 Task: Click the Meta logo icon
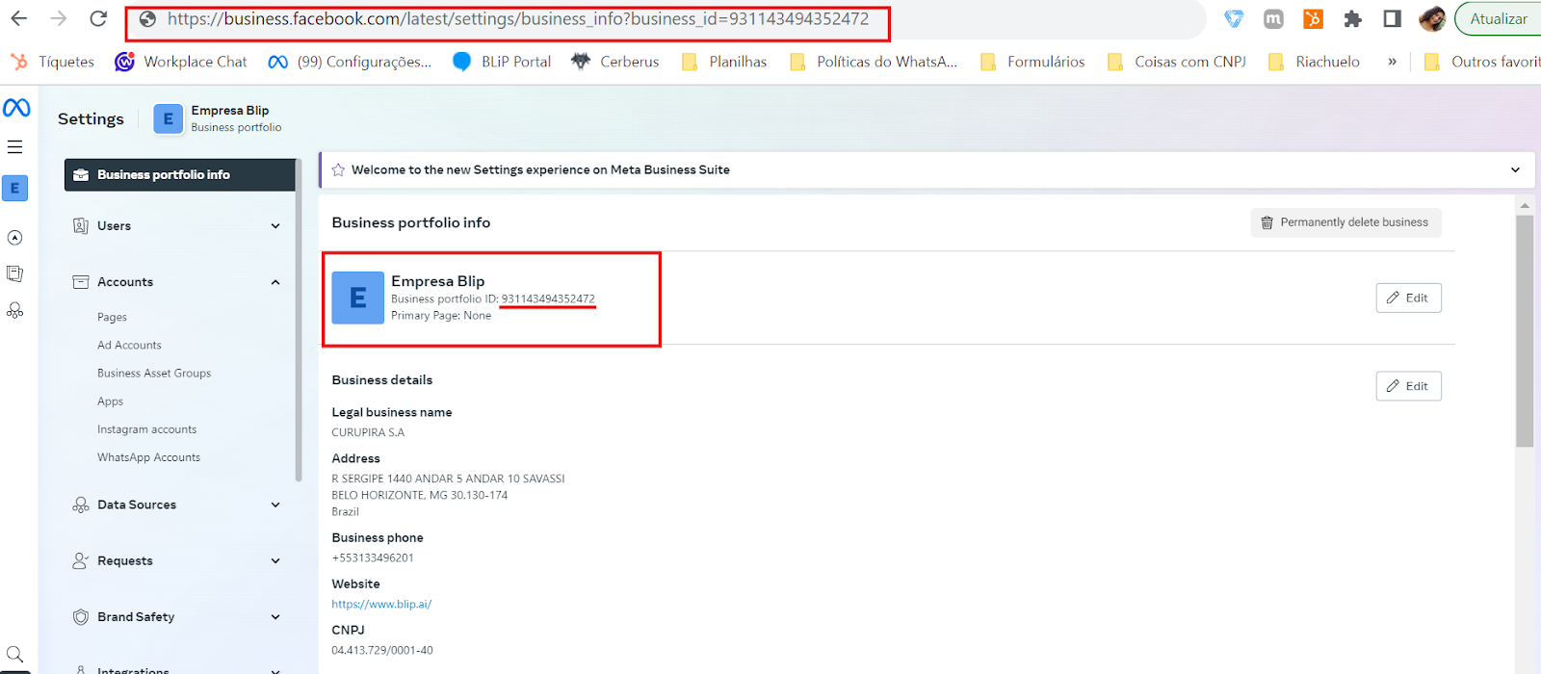pyautogui.click(x=16, y=108)
